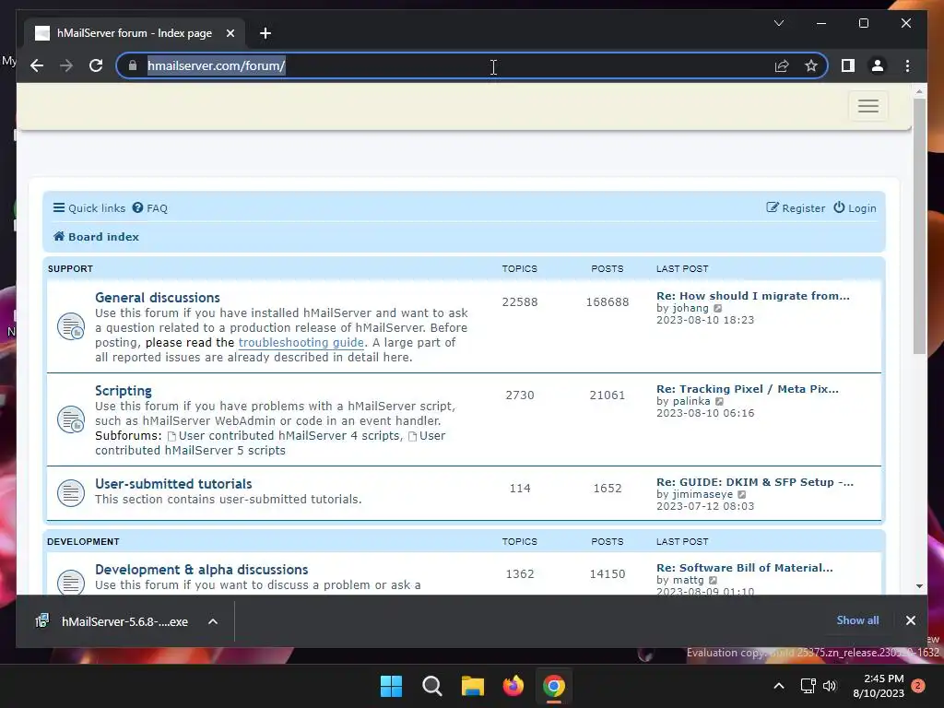Click the General discussions forum icon

70,327
